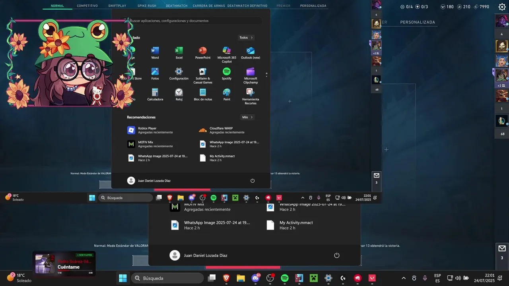
Task: Click Brave in the large bottom taskbar
Action: pos(226,278)
